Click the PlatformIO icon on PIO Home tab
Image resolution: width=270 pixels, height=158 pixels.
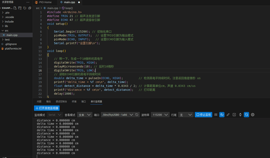(36, 2)
